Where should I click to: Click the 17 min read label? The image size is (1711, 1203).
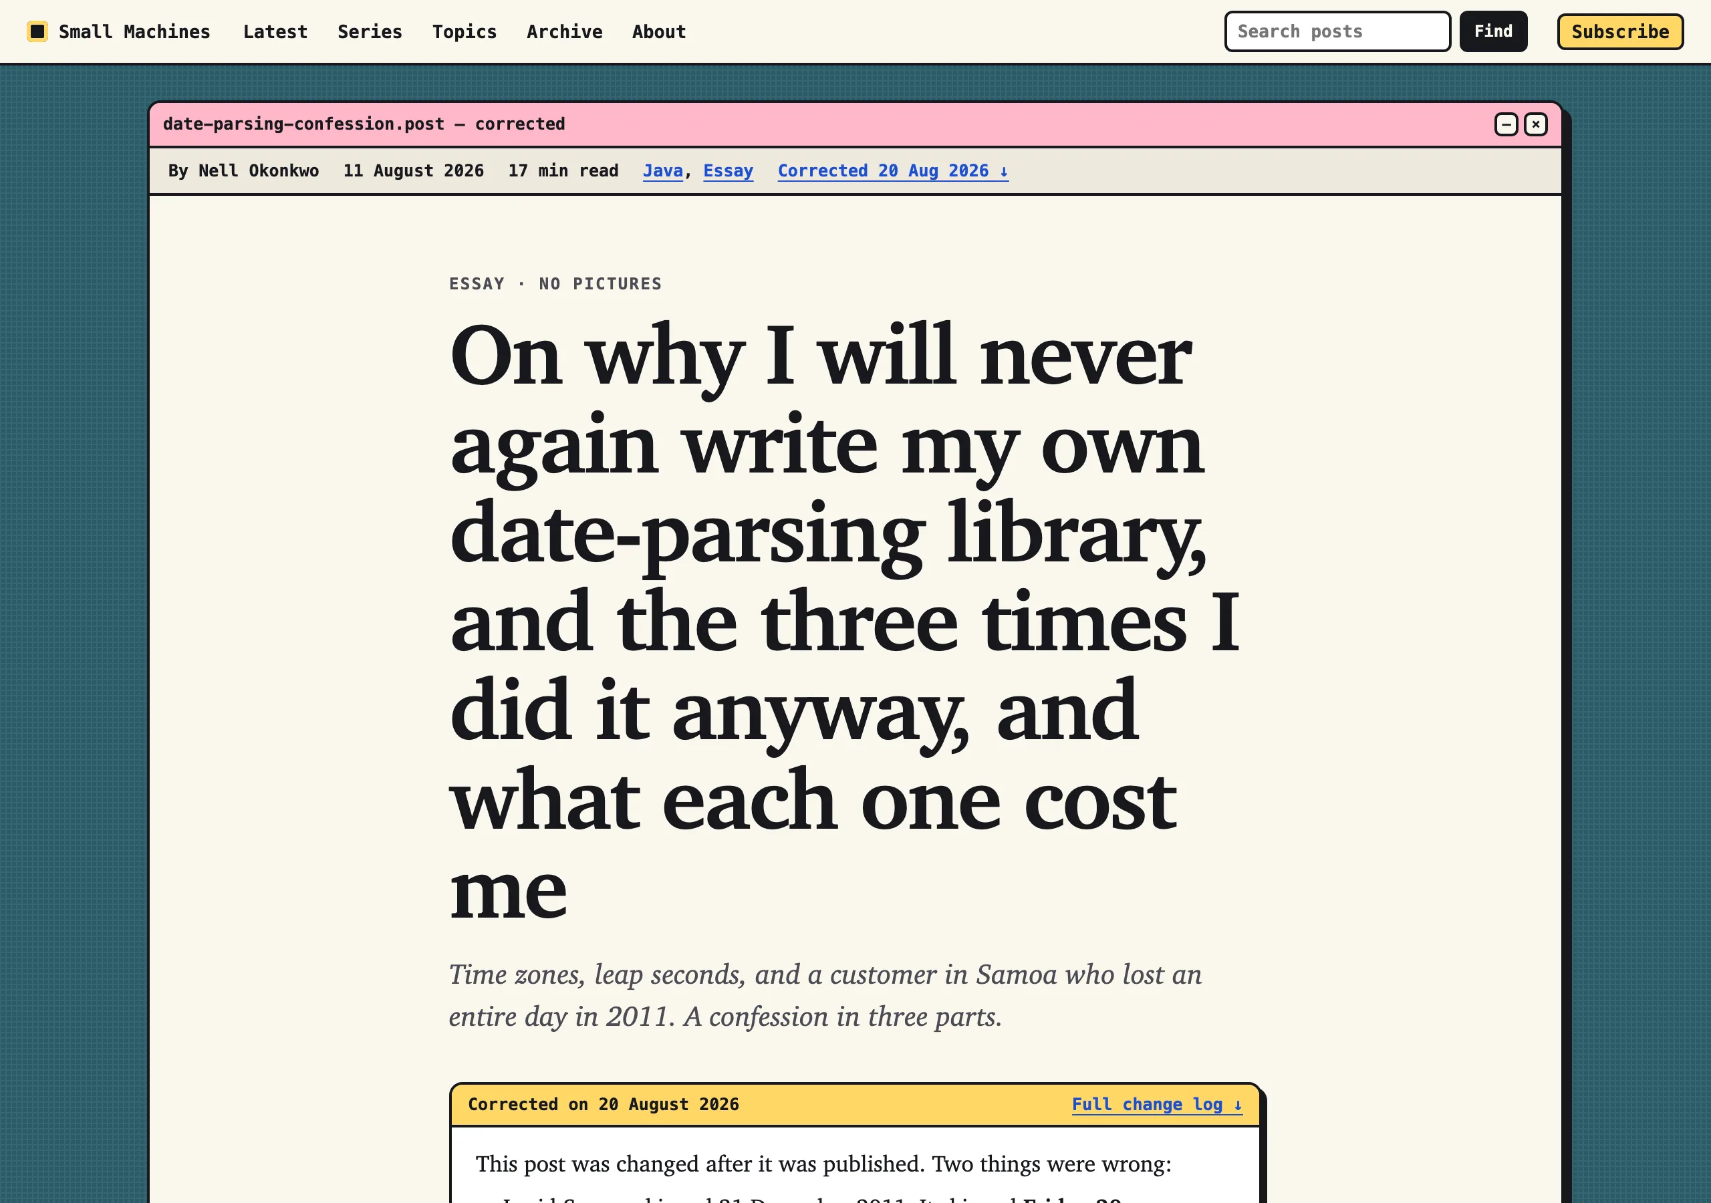coord(563,170)
